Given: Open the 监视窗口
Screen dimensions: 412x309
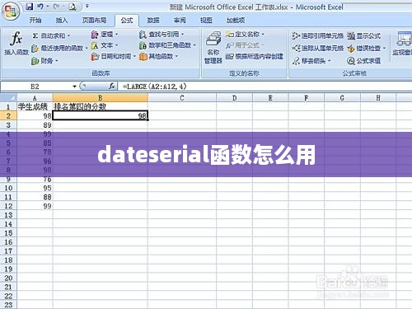Looking at the screenshot, I should click(x=403, y=44).
